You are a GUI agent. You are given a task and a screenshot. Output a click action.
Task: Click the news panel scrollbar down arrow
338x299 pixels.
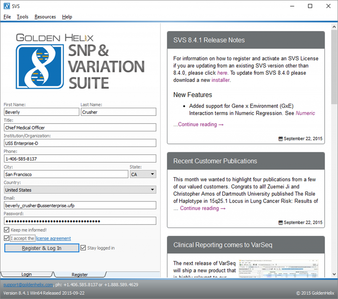tap(334, 274)
